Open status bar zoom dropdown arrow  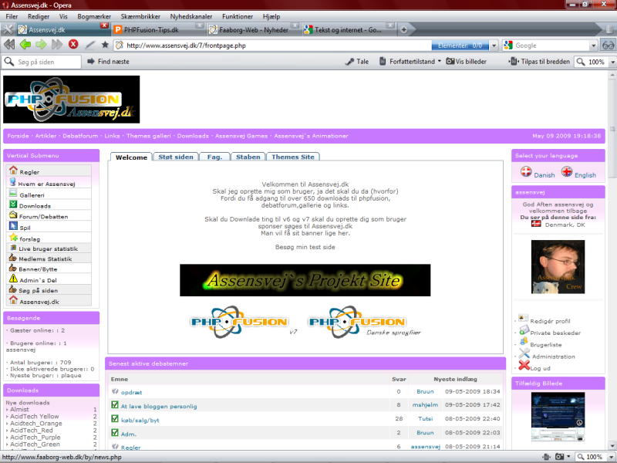(612, 457)
